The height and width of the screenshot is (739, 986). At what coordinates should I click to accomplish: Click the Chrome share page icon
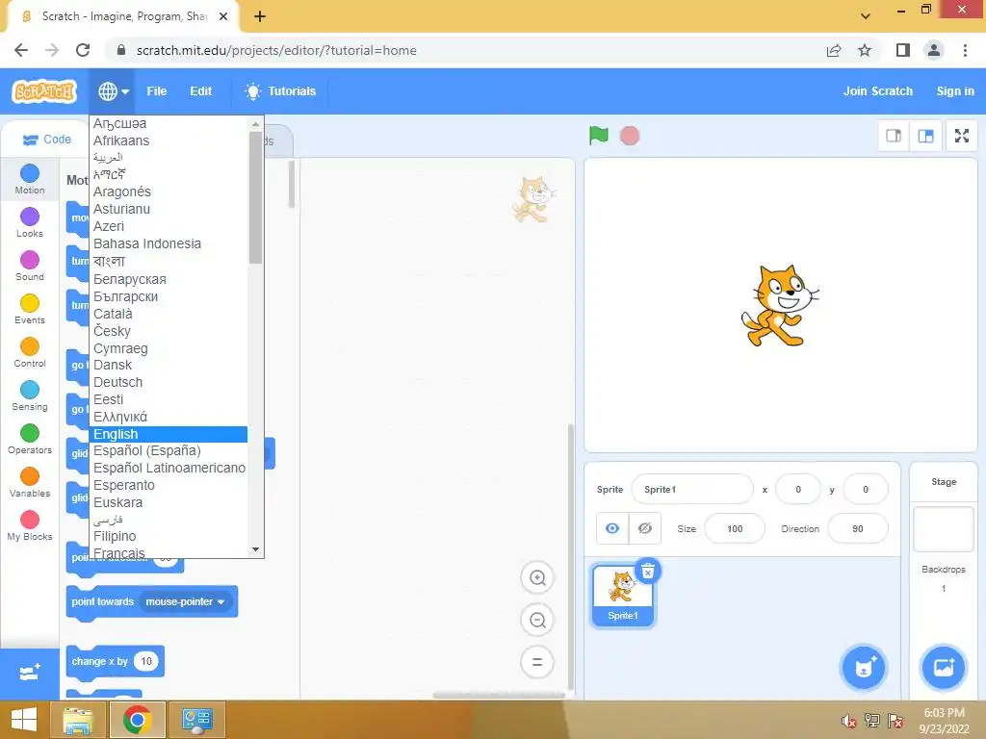pyautogui.click(x=834, y=50)
